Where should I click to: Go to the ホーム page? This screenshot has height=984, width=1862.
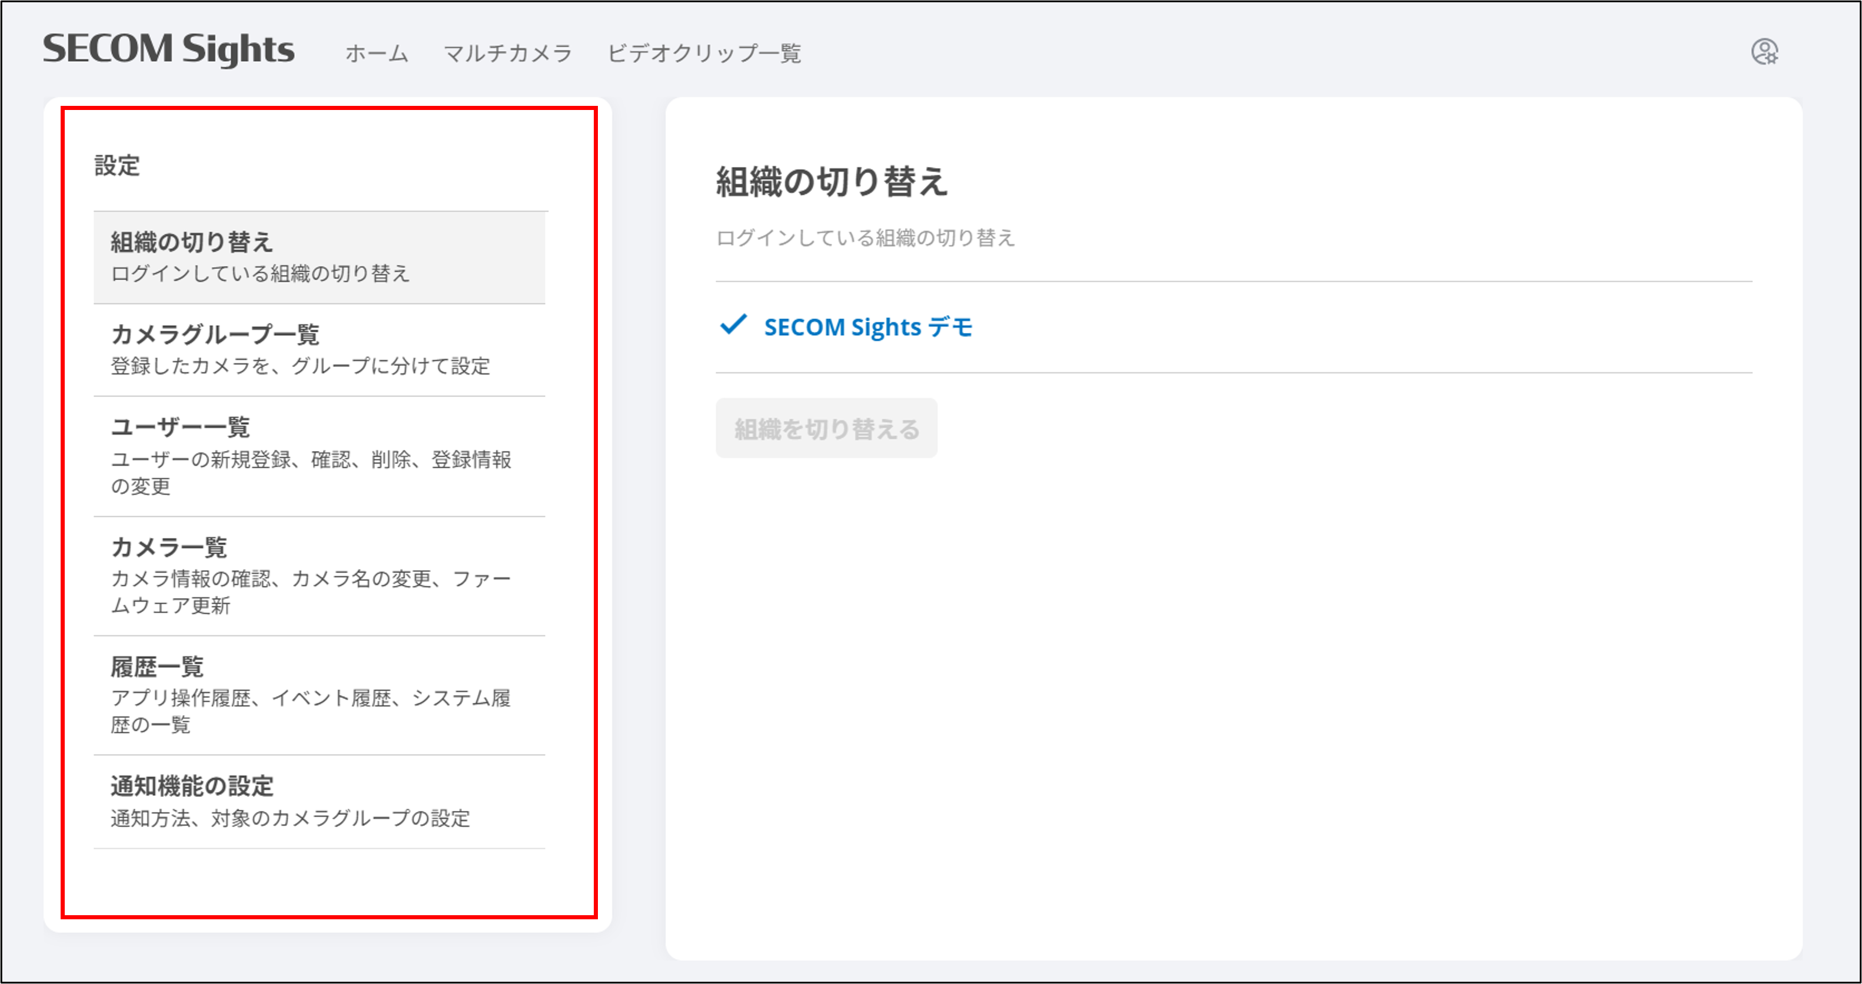377,53
